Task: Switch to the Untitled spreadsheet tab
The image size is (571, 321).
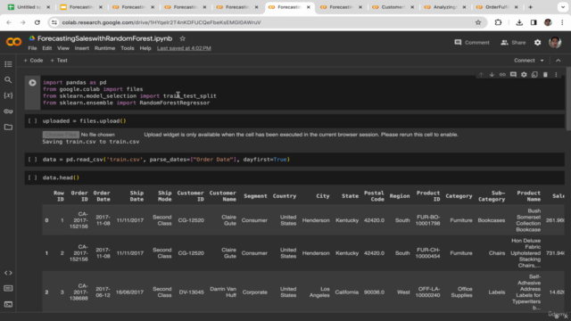Action: click(29, 7)
